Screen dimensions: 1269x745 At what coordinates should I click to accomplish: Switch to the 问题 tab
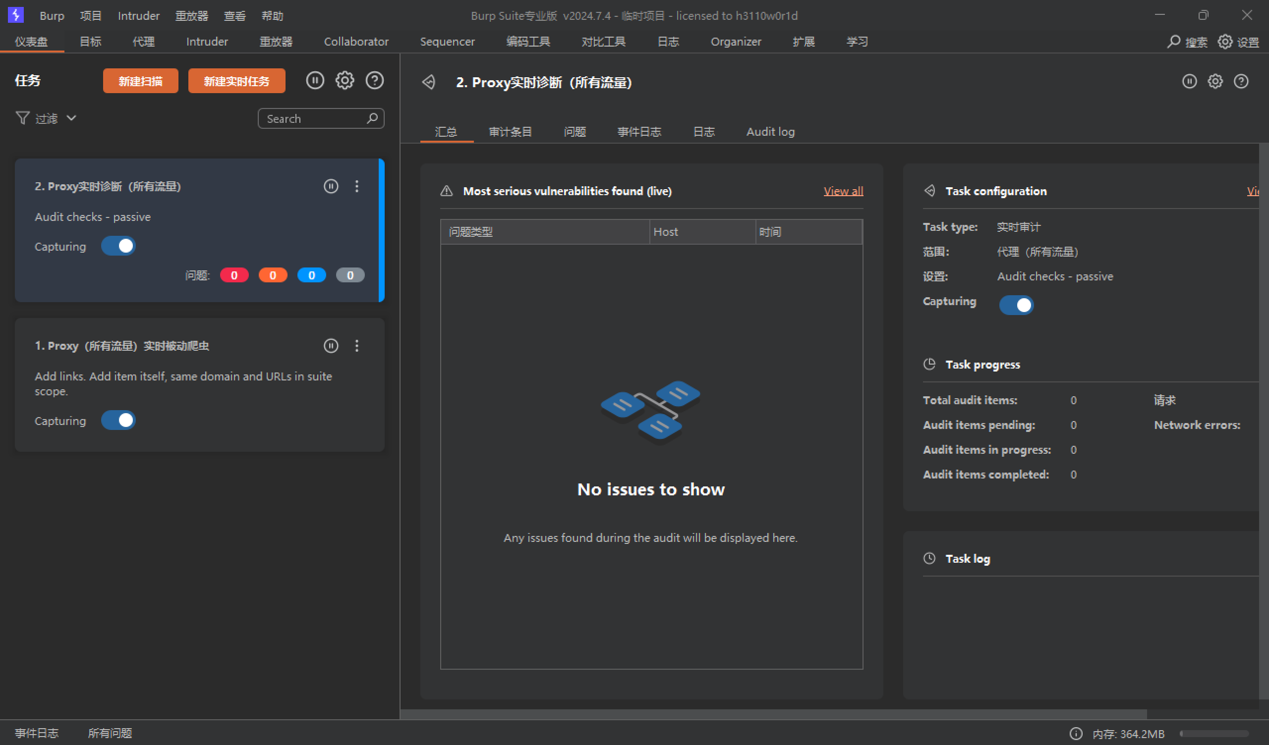coord(575,131)
